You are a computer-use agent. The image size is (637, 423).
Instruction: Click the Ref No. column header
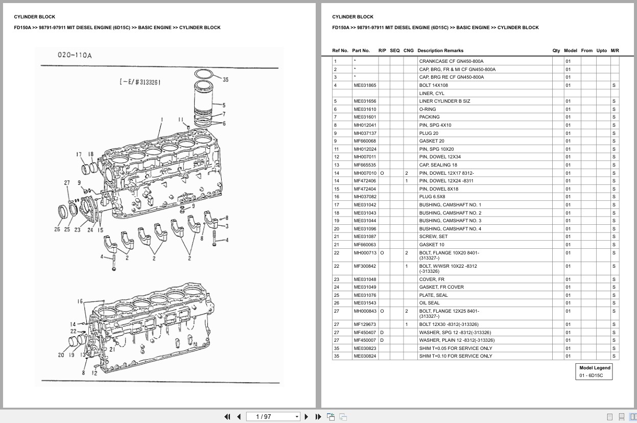[340, 51]
